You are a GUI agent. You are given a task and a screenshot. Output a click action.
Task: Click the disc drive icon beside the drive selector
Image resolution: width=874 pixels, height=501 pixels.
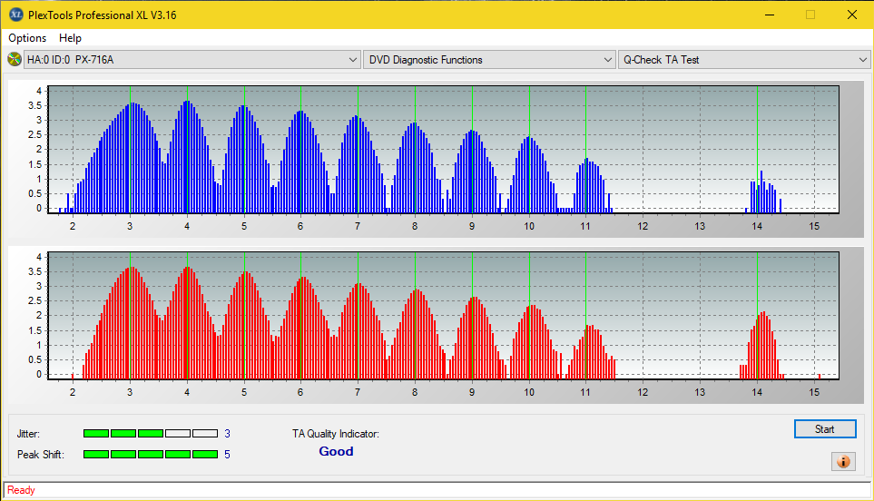tap(15, 59)
